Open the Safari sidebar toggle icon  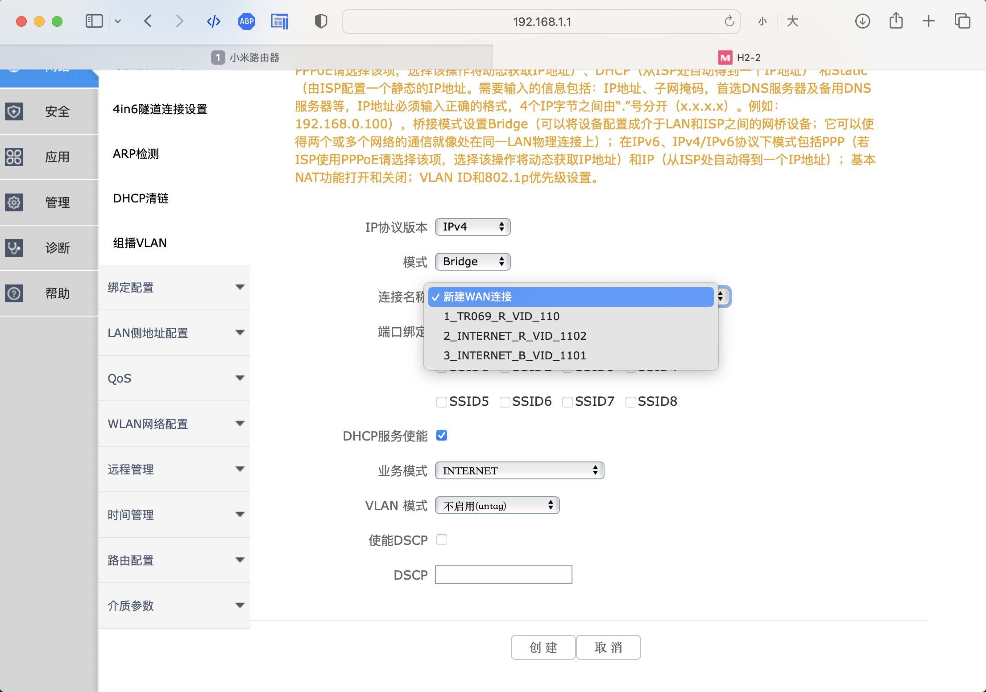coord(94,21)
